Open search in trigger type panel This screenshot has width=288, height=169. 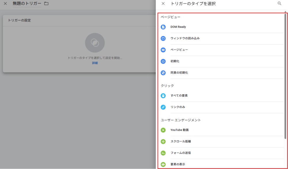pyautogui.click(x=279, y=4)
